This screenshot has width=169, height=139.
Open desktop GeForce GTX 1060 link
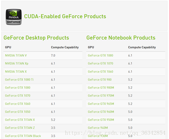pos(18,104)
